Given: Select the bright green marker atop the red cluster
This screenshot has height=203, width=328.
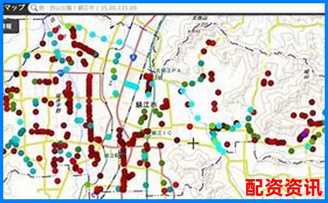Looking at the screenshot, I should (69, 27).
